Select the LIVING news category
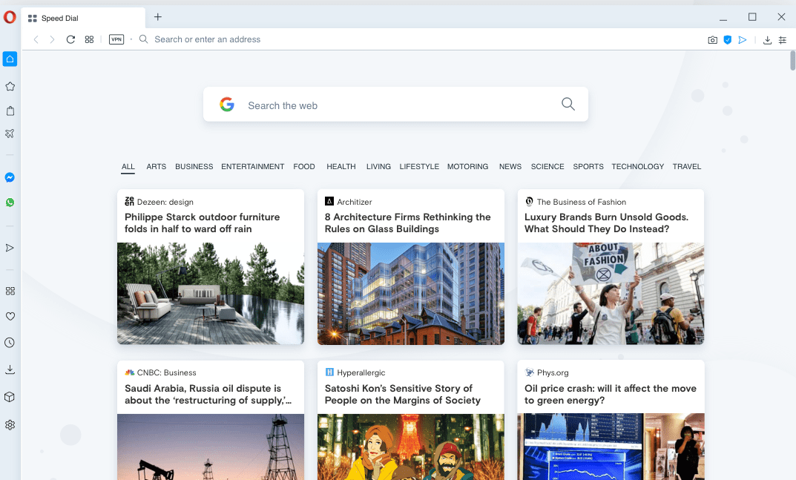Screen dimensions: 796x480 (378, 167)
